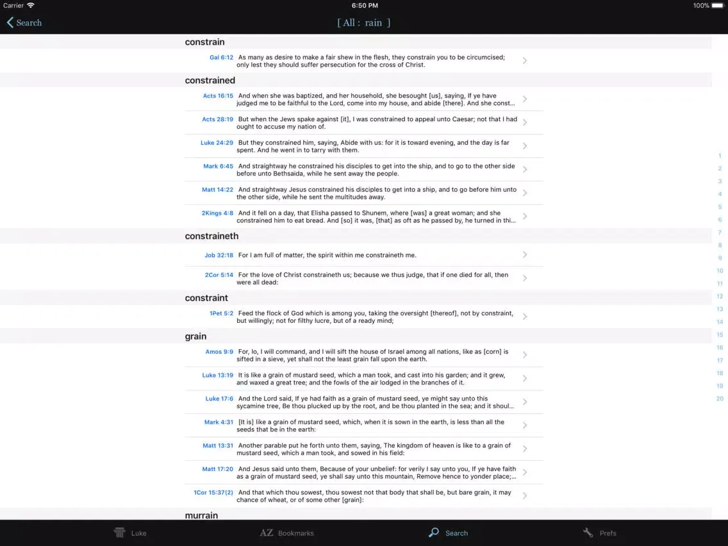Open the Luke 24:29 row chevron

pyautogui.click(x=525, y=146)
